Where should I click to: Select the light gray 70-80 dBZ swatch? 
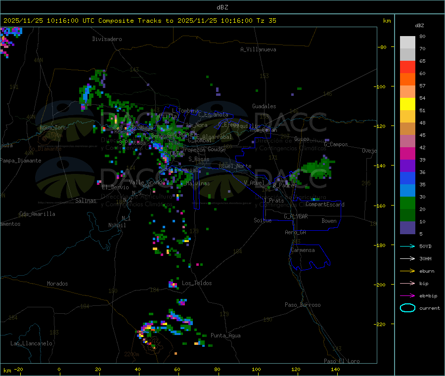(x=407, y=42)
